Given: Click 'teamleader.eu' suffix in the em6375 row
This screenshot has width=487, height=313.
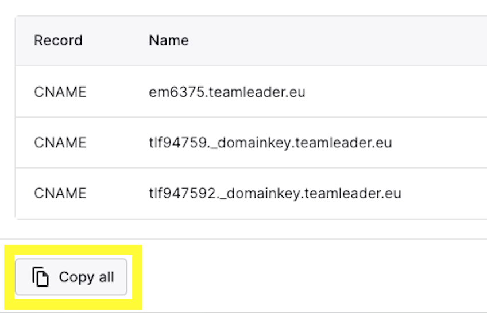Looking at the screenshot, I should (x=257, y=92).
